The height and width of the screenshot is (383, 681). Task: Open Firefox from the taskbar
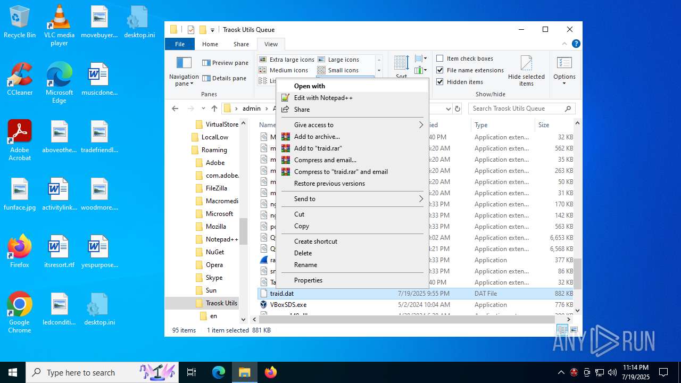pos(271,372)
